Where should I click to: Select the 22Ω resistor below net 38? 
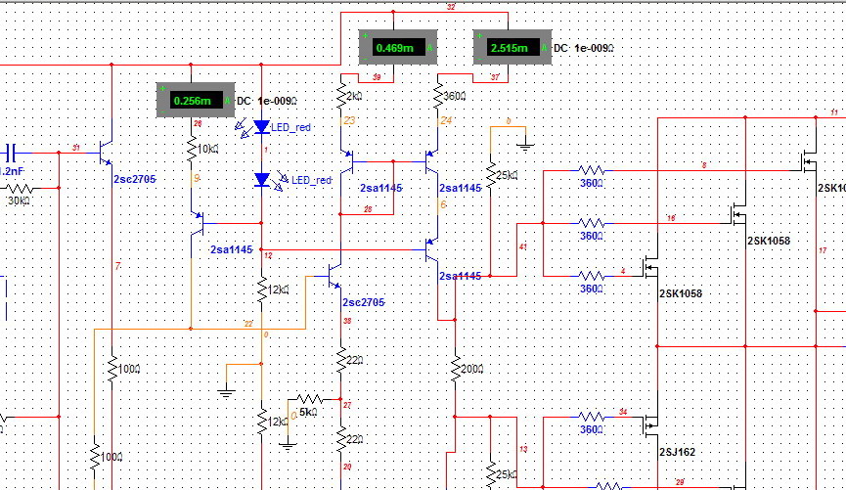[x=341, y=360]
